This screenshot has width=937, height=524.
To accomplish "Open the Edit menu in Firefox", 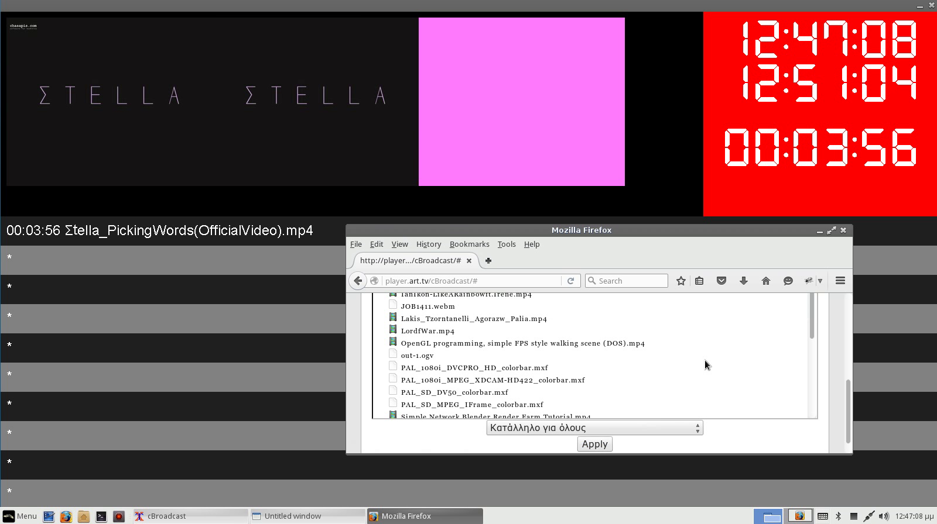I will pos(377,244).
